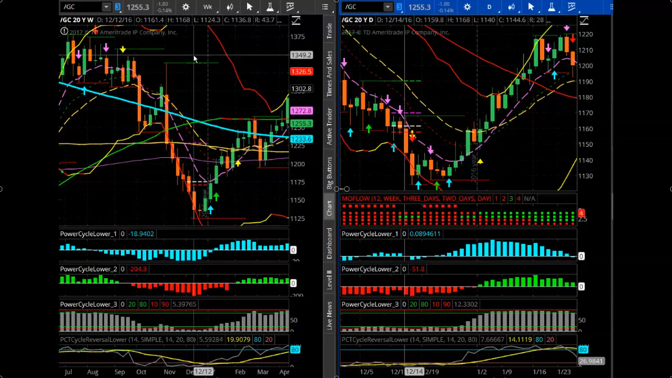Click the info alert icon on left chart
Image resolution: width=672 pixels, height=378 pixels.
(x=64, y=32)
